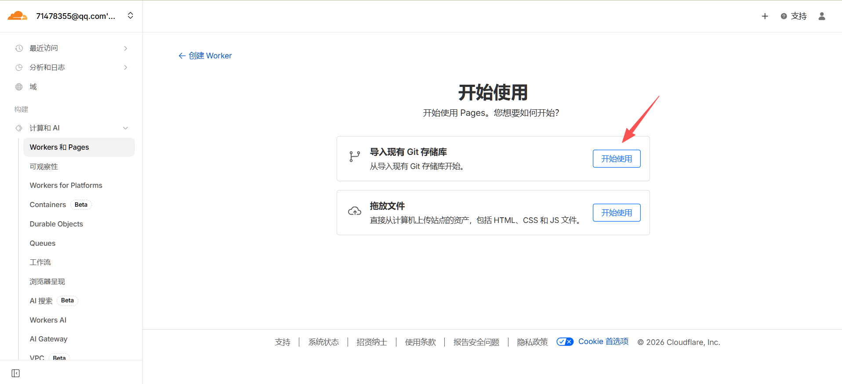The image size is (842, 384).
Task: Open Durable Objects sidebar item
Action: (56, 224)
